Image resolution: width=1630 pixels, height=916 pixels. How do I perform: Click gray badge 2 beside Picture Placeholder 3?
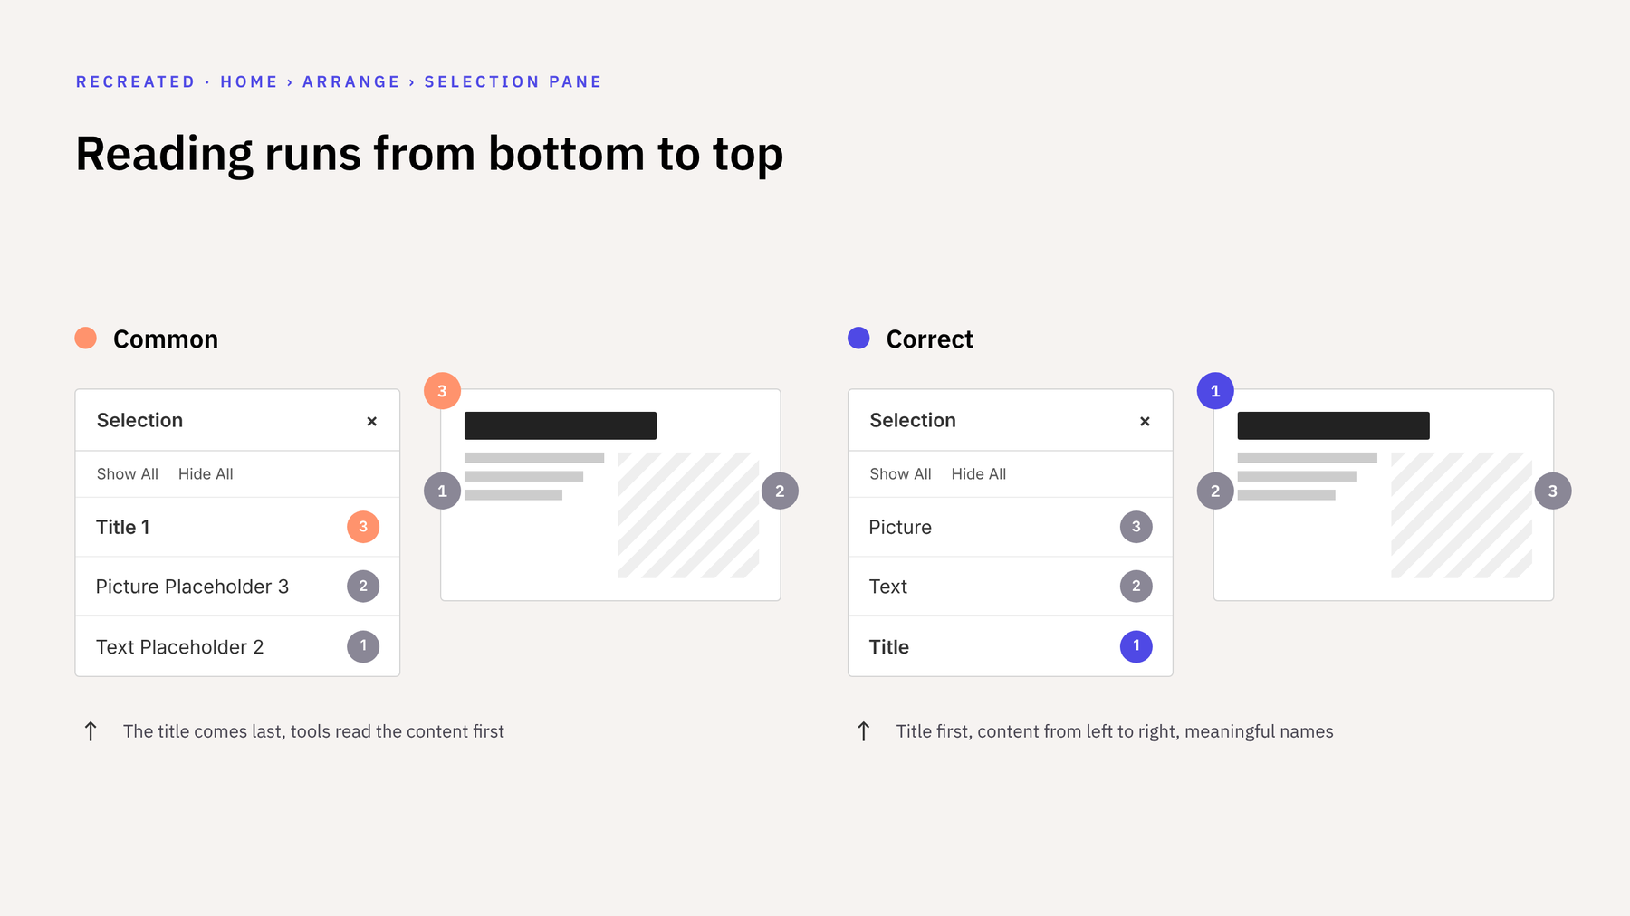(363, 587)
